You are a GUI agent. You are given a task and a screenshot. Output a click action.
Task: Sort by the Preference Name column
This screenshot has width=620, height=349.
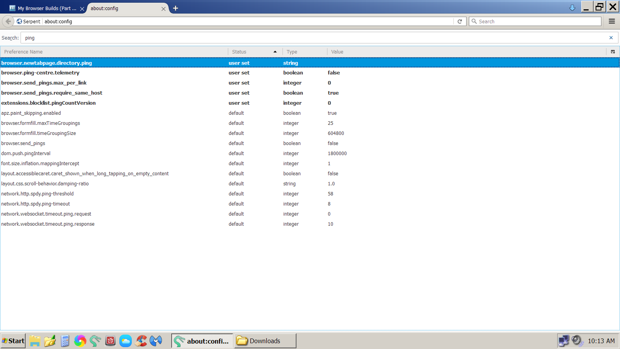pyautogui.click(x=114, y=52)
